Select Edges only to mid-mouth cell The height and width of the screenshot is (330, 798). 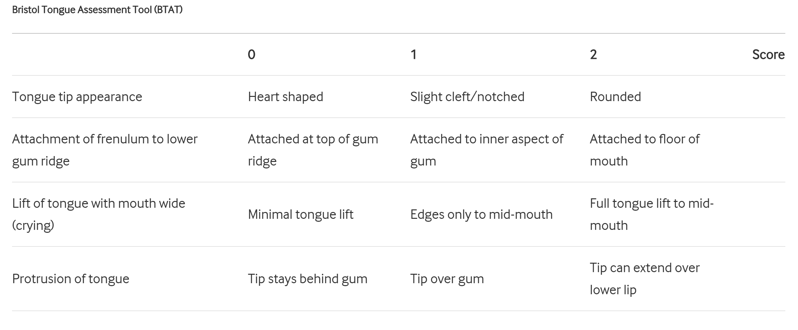pos(481,215)
